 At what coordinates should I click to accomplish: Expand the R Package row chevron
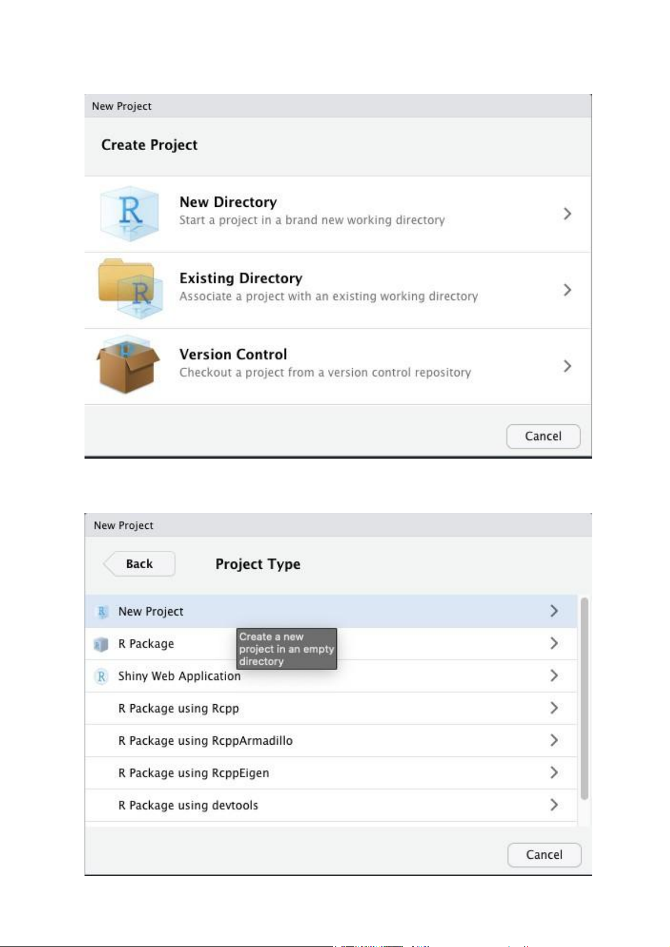[x=554, y=644]
